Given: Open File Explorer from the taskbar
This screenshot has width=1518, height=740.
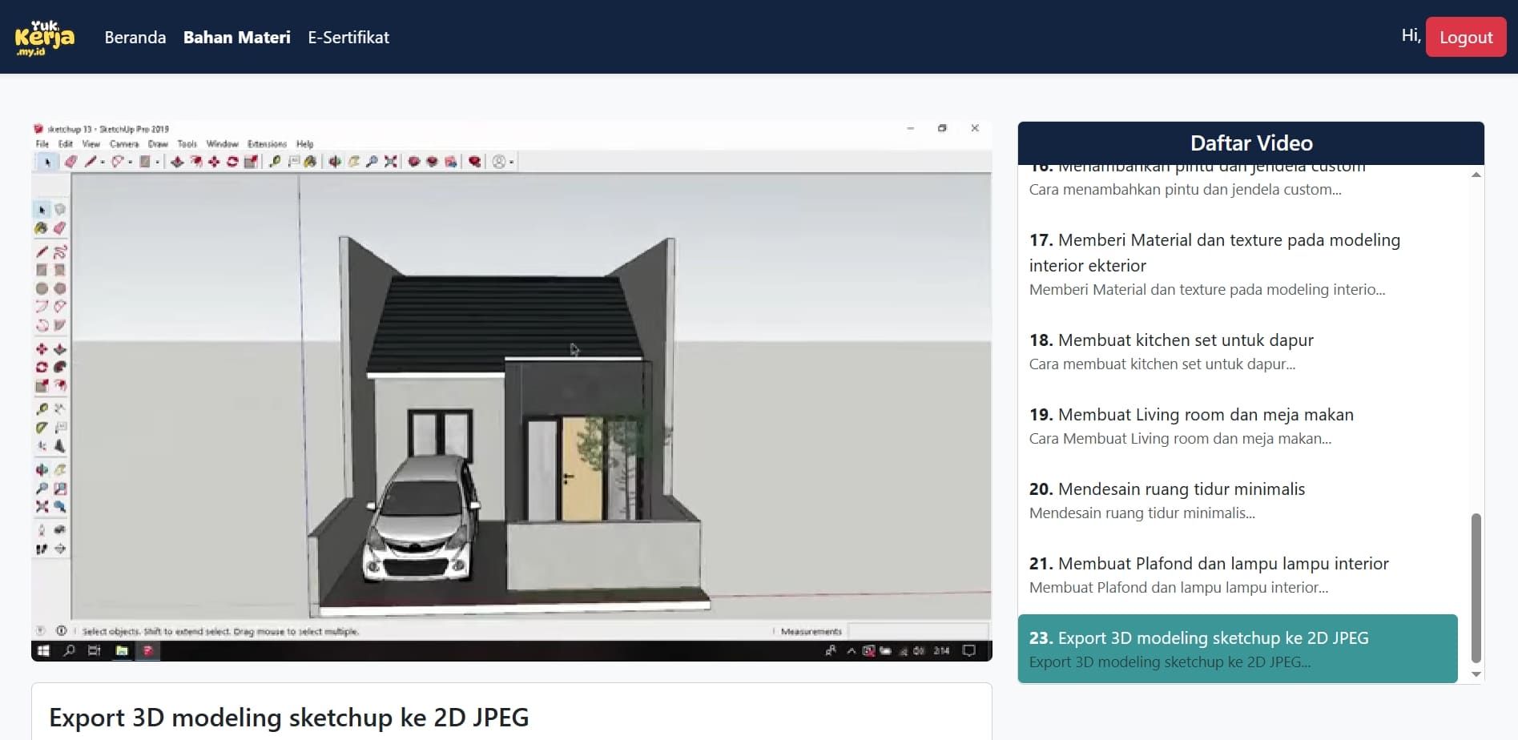Looking at the screenshot, I should click(x=122, y=650).
